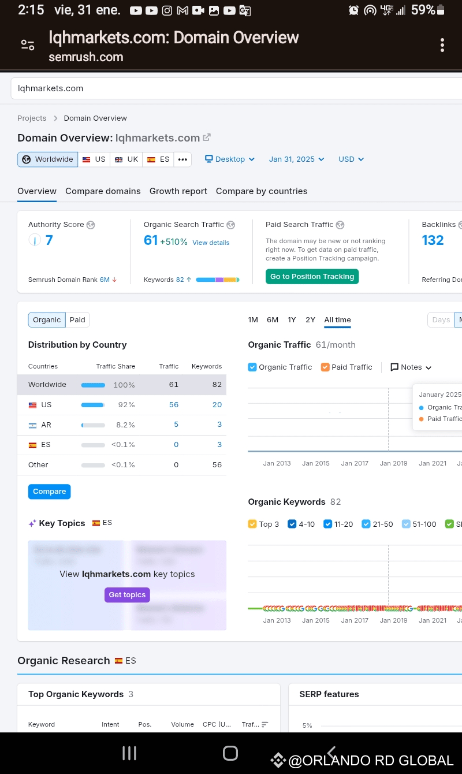
Task: Open the Jan 31, 2025 date dropdown
Action: coord(296,159)
